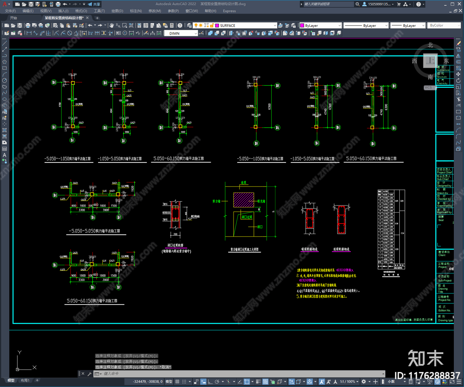Open the 视图(V) menu
Screen dimensions: 464x387
pos(46,11)
